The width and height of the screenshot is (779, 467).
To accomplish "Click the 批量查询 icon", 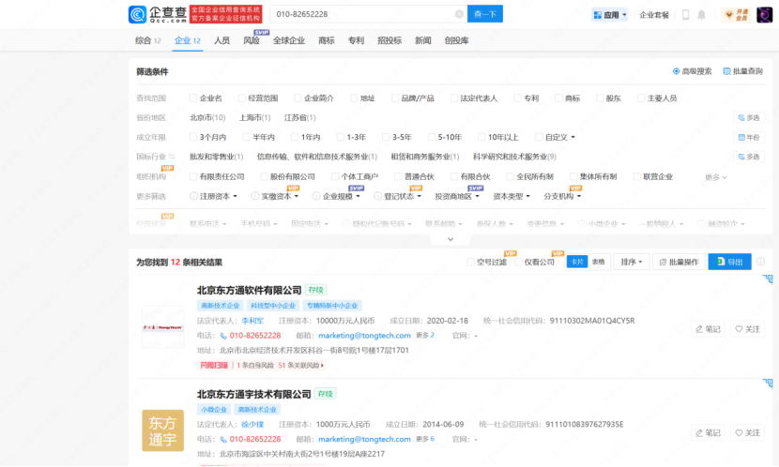I will [x=726, y=71].
